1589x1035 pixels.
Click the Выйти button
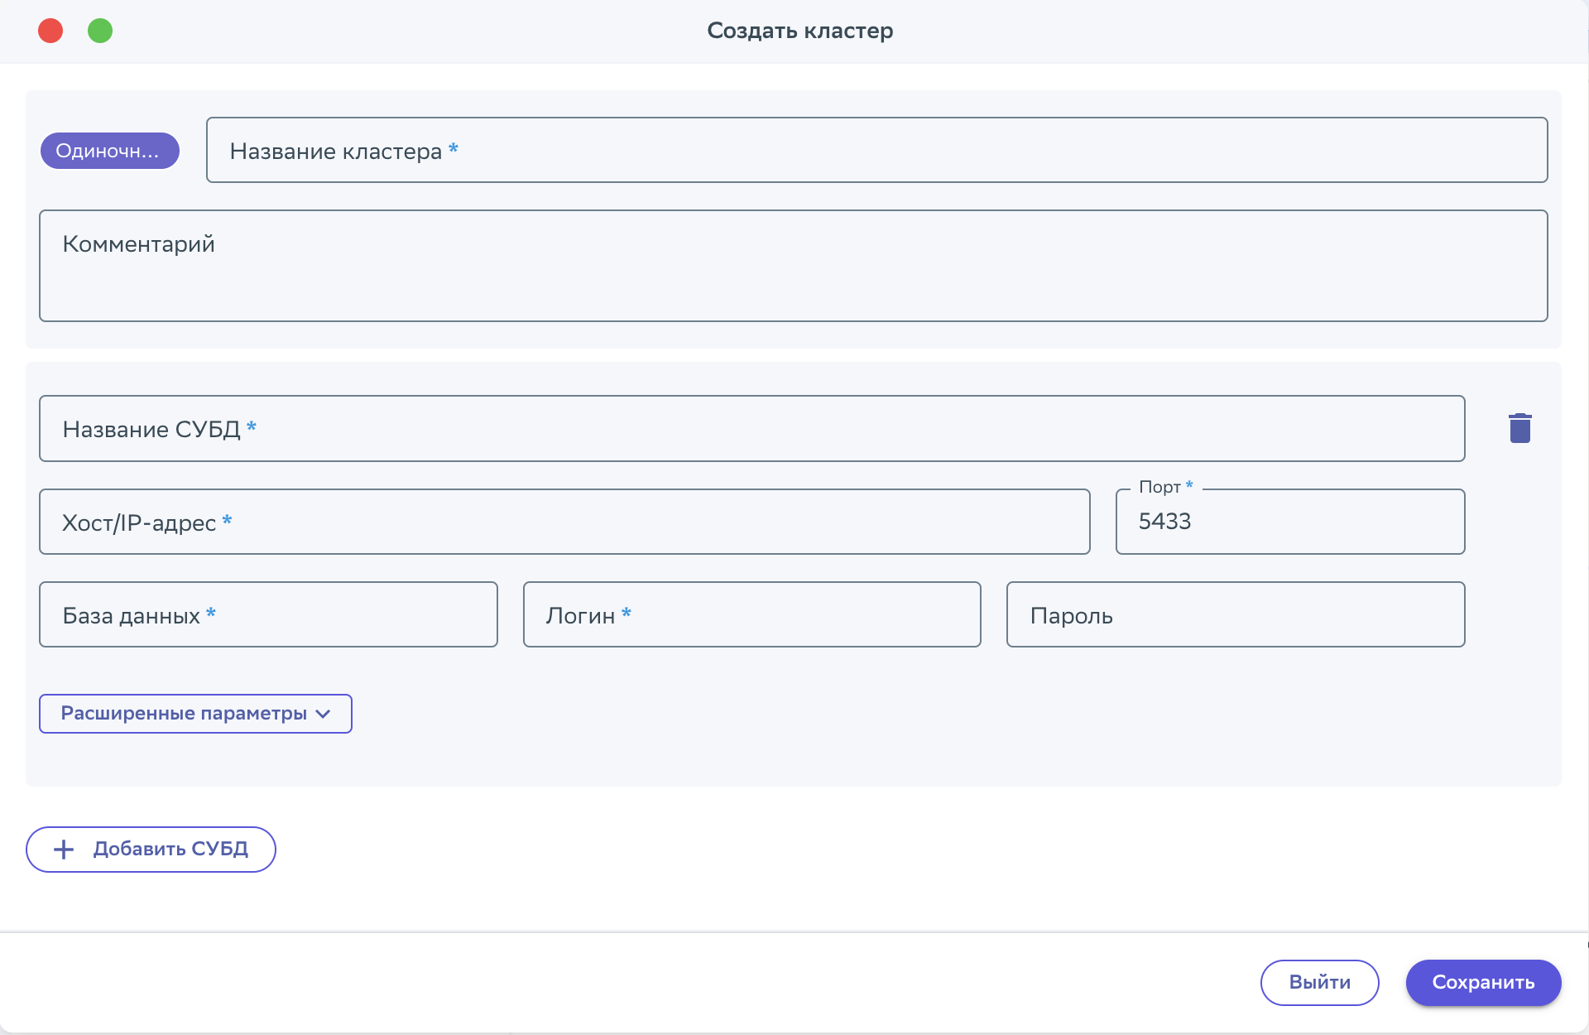tap(1319, 983)
